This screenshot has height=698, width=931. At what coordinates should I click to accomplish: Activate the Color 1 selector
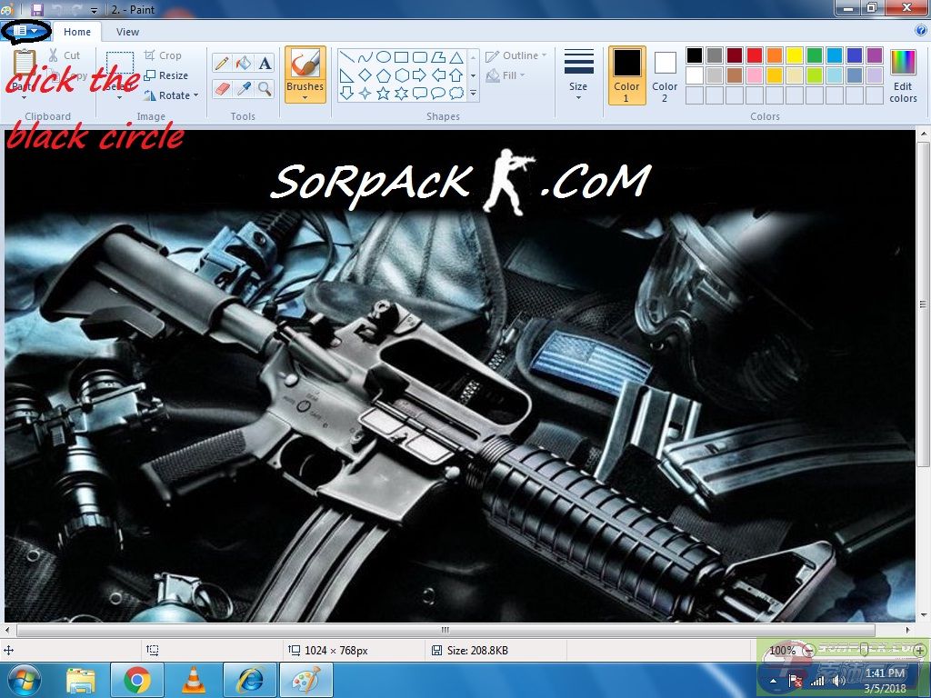[x=626, y=75]
